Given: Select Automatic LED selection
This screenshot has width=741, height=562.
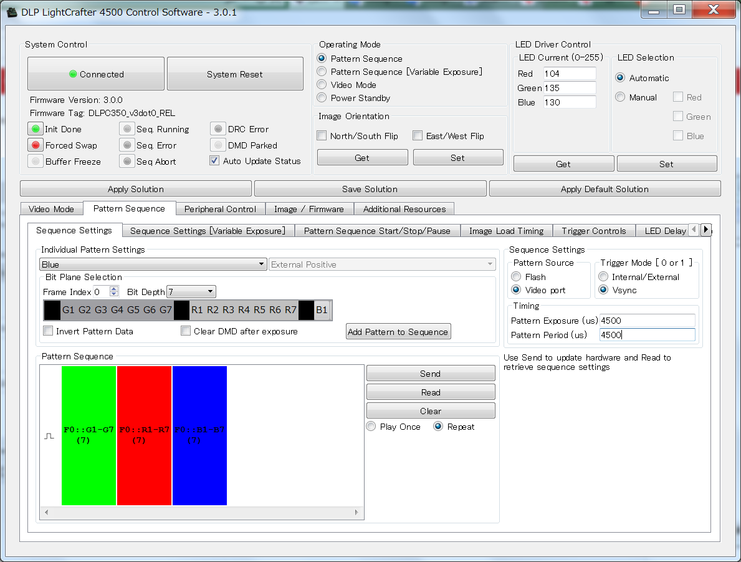Looking at the screenshot, I should point(621,77).
